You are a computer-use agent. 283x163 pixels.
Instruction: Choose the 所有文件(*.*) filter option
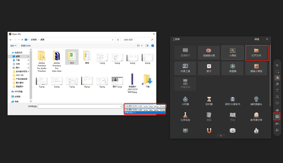pos(145,112)
